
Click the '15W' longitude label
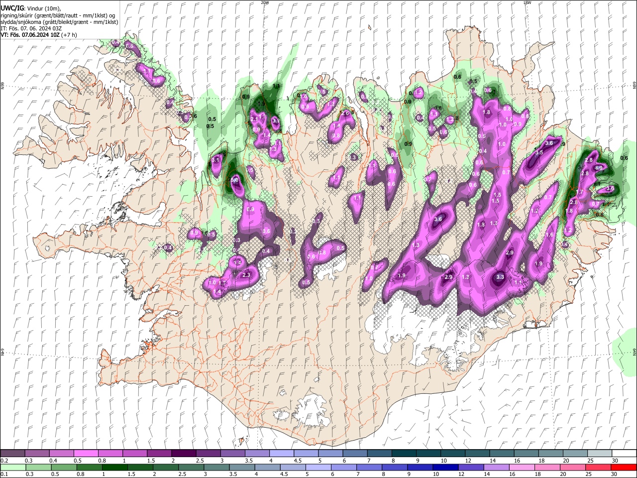527,2
